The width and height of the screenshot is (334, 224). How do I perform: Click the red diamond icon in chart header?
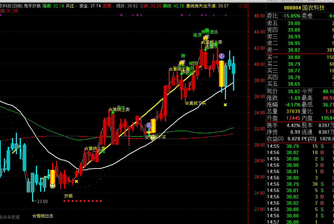click(x=240, y=6)
